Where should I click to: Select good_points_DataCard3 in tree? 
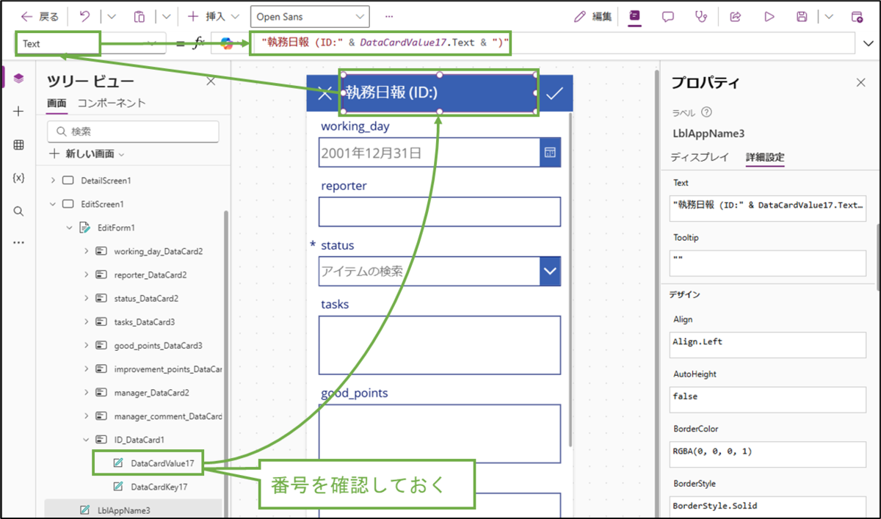pyautogui.click(x=158, y=346)
